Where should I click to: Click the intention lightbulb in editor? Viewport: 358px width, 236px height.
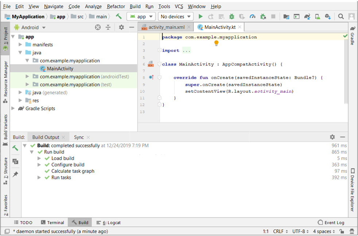[x=216, y=43]
